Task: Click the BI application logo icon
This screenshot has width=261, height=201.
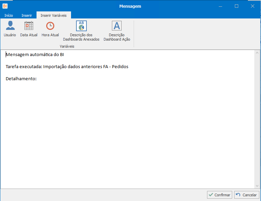Action: pyautogui.click(x=5, y=6)
